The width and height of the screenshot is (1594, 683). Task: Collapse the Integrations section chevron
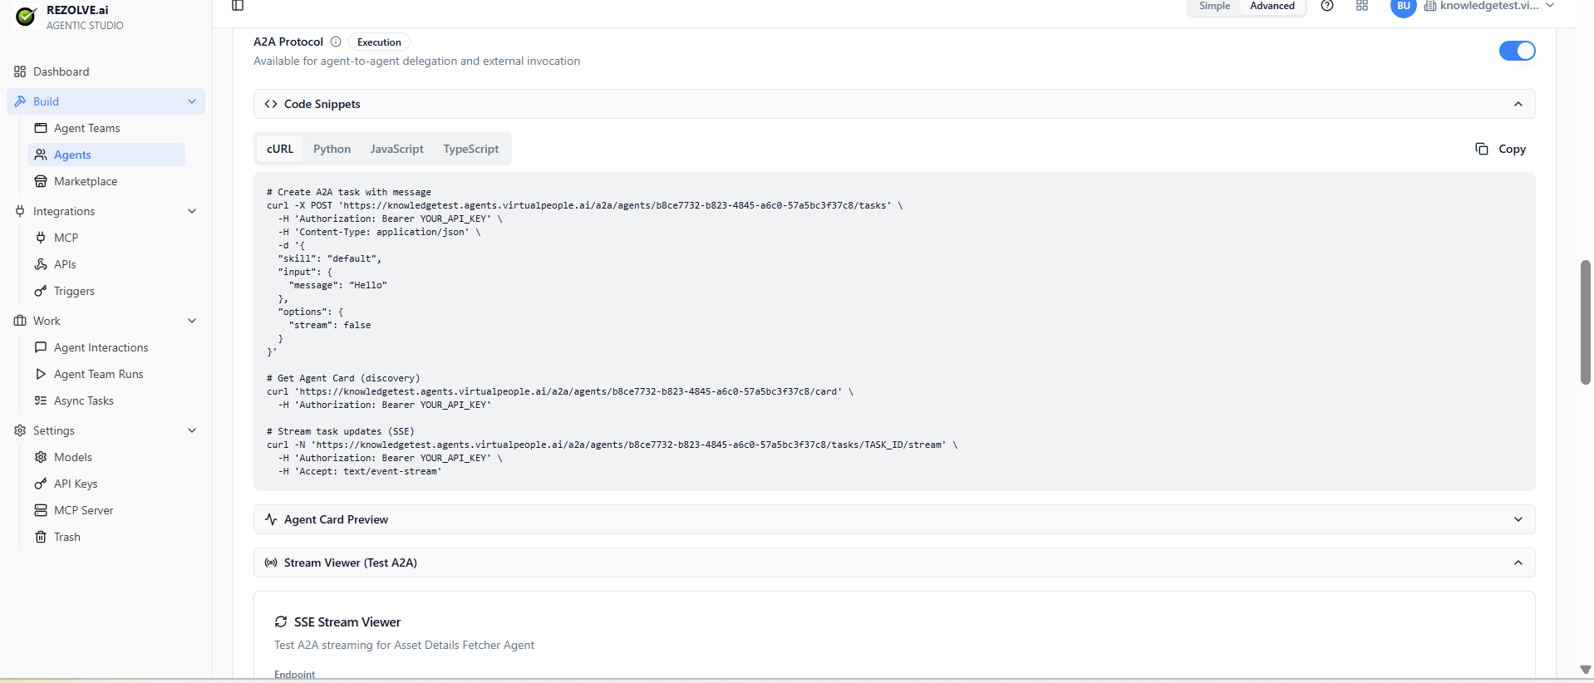(192, 211)
